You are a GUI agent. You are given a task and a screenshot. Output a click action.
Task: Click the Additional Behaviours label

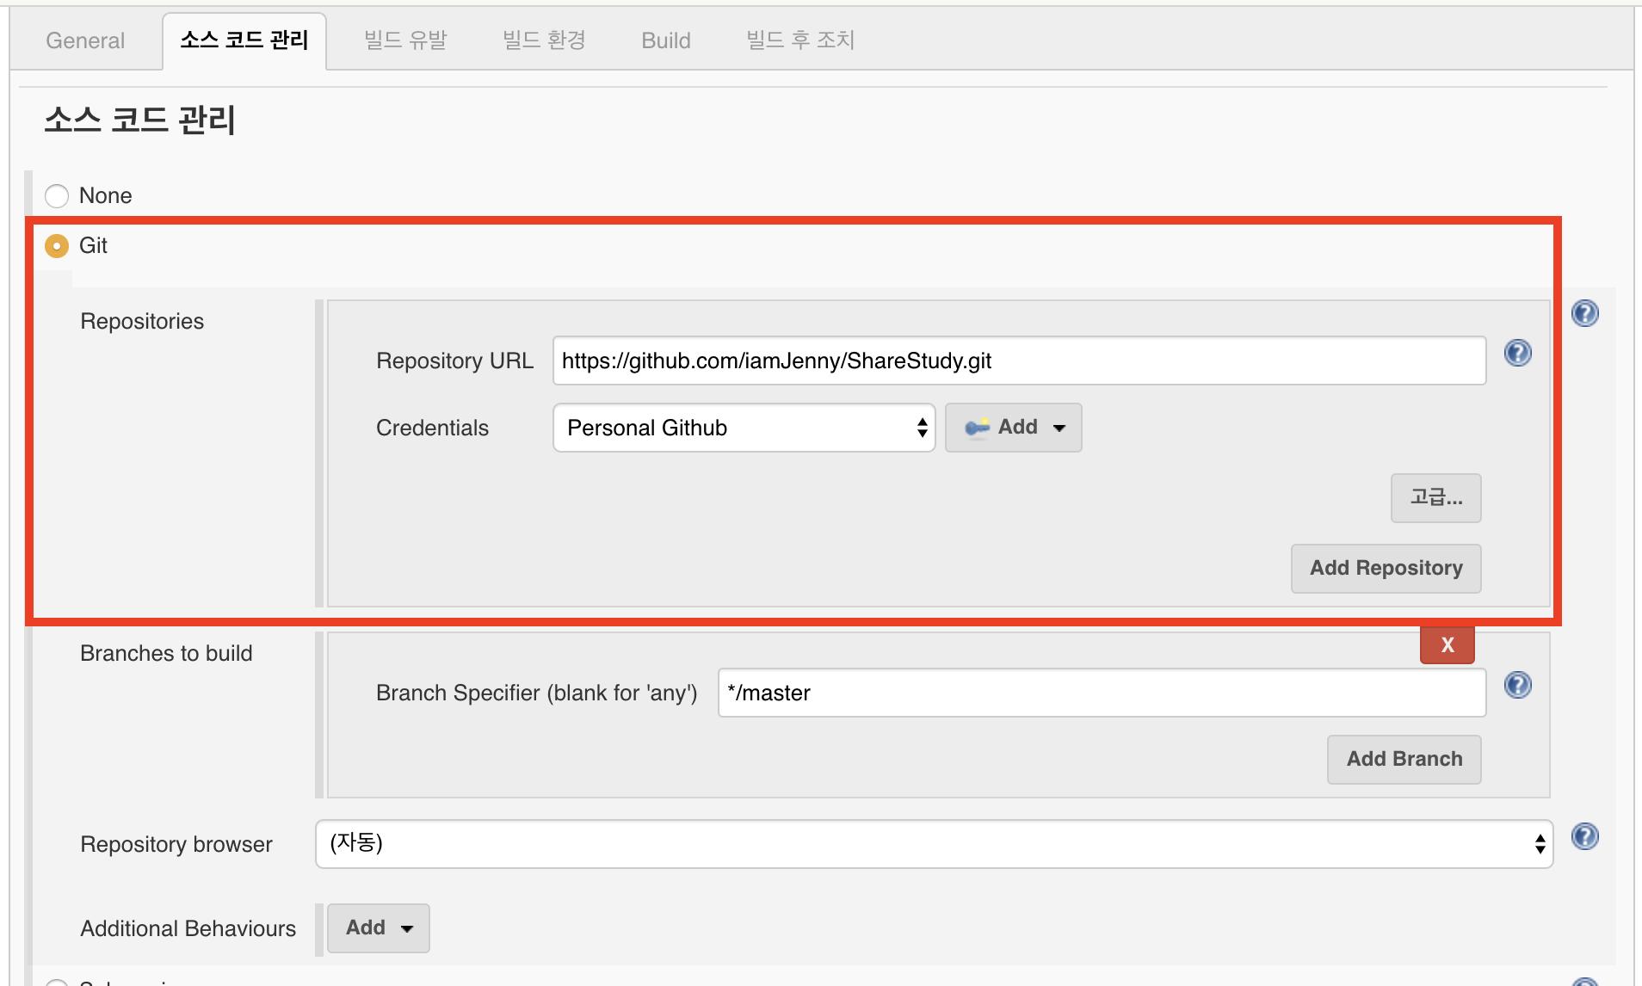188,928
